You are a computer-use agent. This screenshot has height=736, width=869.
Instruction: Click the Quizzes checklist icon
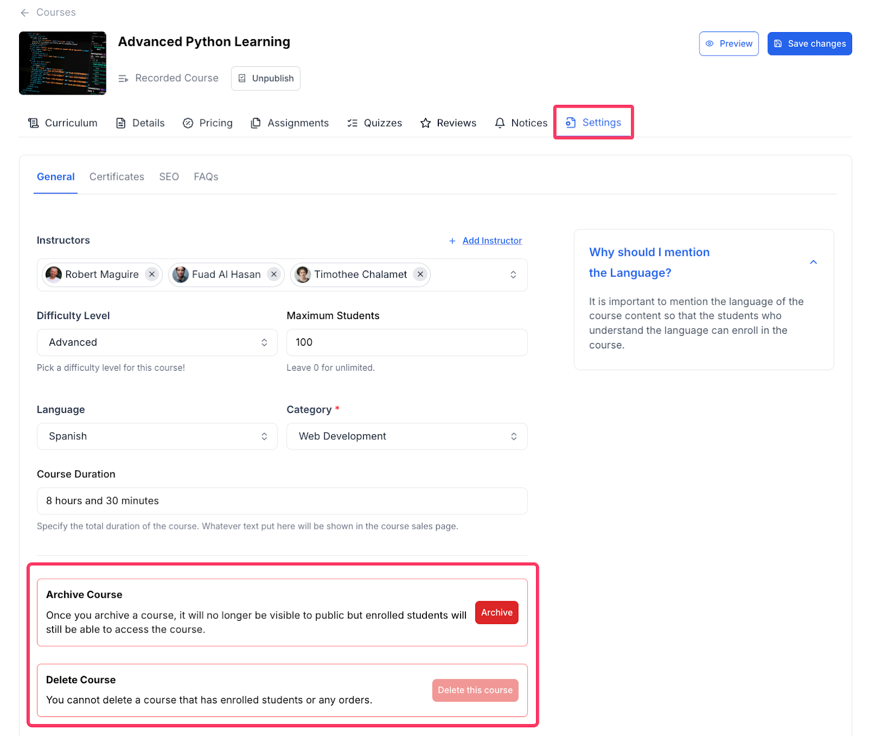[x=352, y=123]
